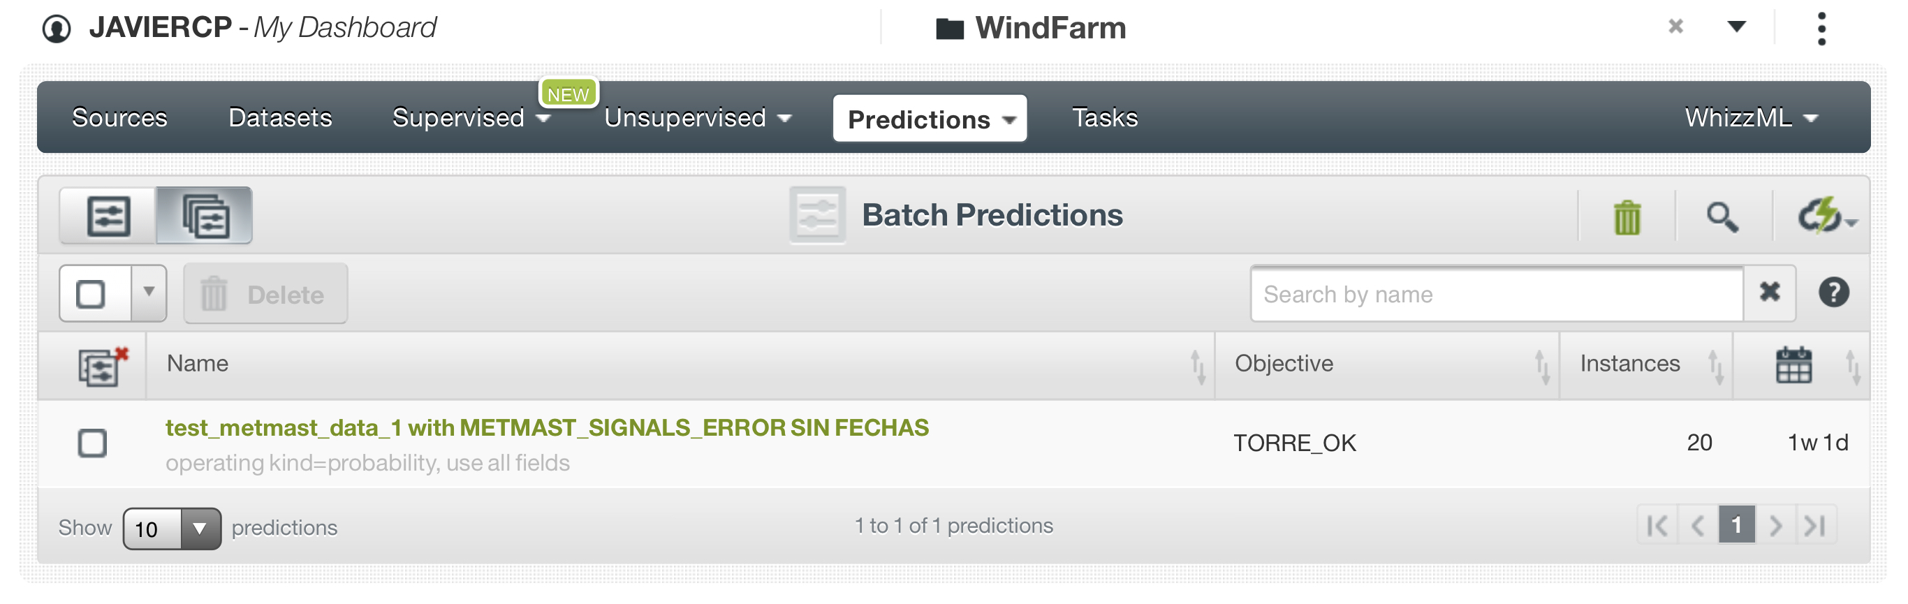
Task: Click the disabled Delete button
Action: pos(265,295)
